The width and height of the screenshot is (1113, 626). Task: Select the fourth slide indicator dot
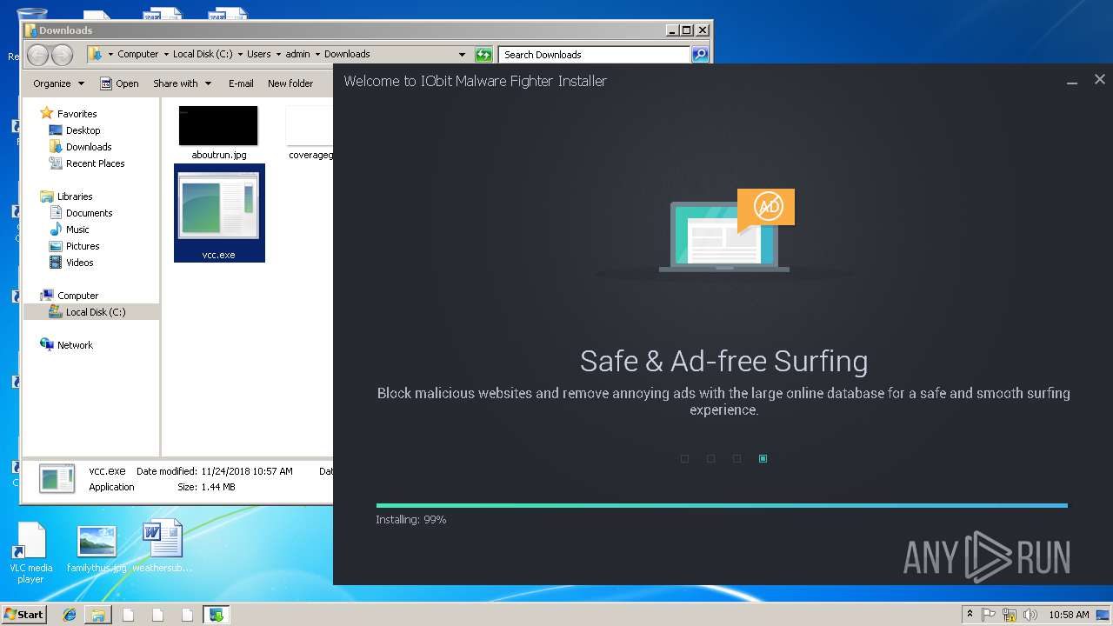[763, 459]
